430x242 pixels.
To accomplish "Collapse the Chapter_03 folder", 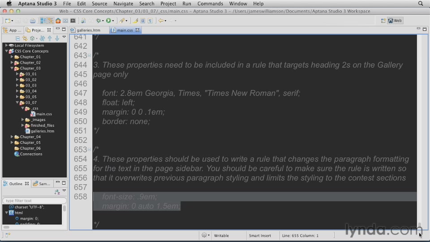I will pyautogui.click(x=12, y=68).
